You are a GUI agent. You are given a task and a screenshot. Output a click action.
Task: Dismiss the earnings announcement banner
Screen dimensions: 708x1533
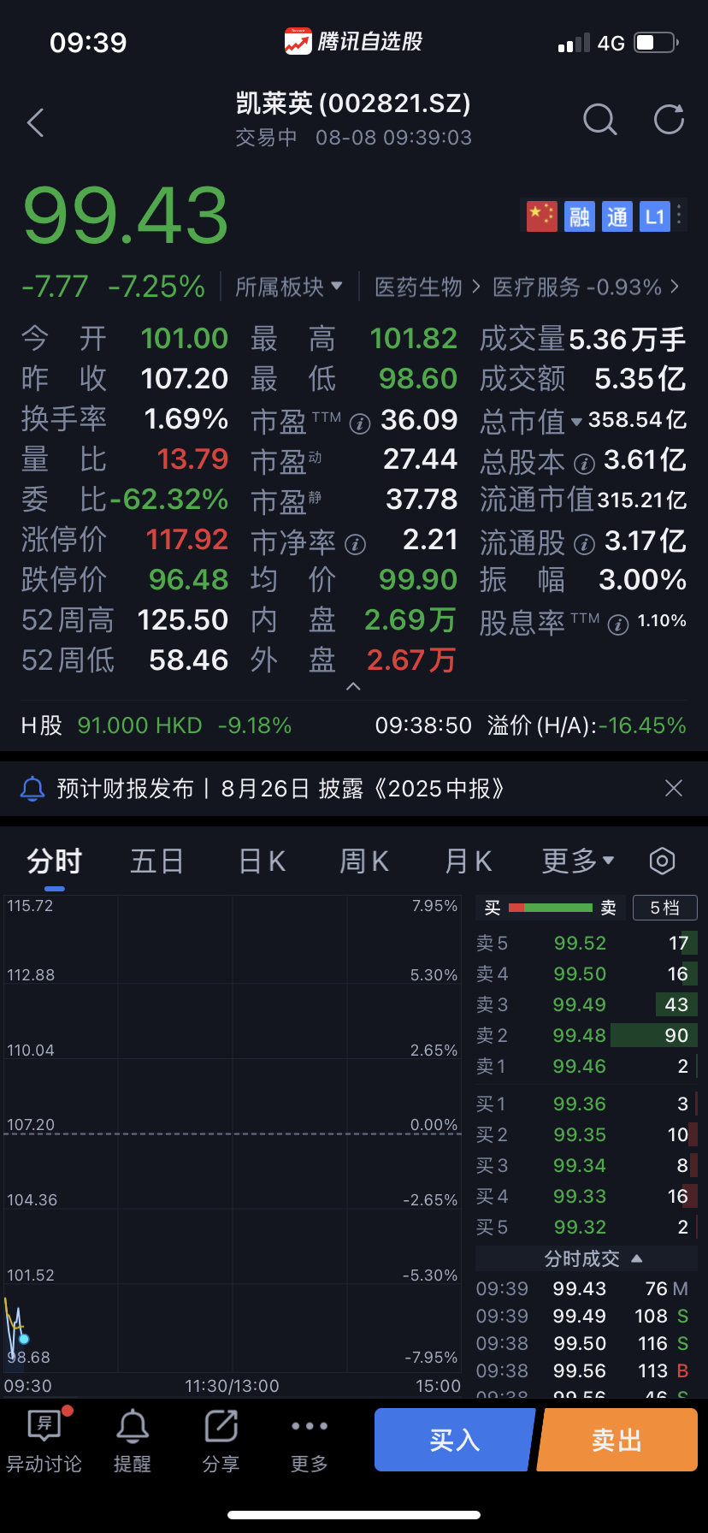click(674, 788)
